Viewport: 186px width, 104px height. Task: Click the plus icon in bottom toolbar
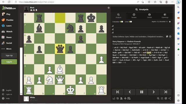point(125,98)
